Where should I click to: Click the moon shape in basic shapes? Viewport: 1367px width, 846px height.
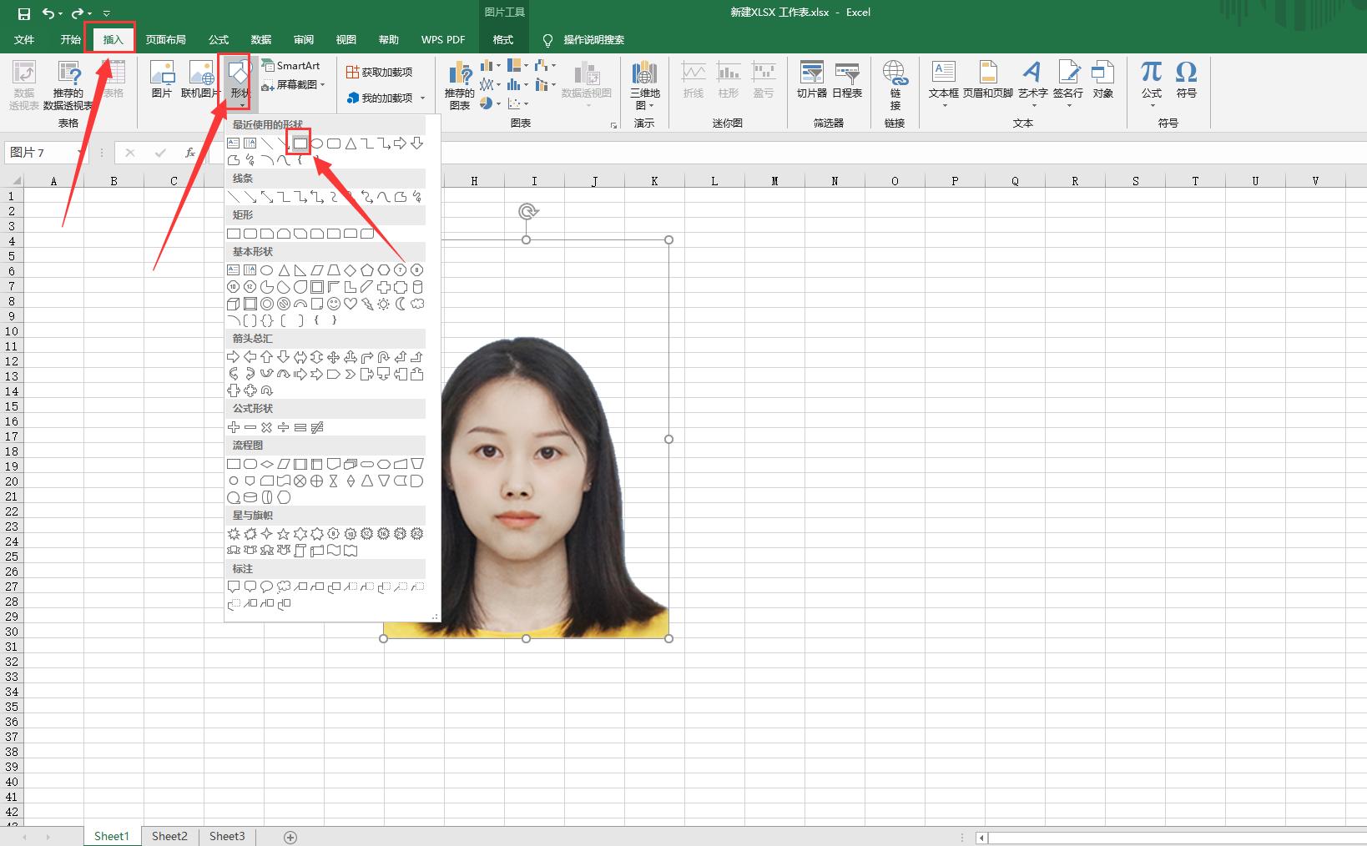coord(401,304)
